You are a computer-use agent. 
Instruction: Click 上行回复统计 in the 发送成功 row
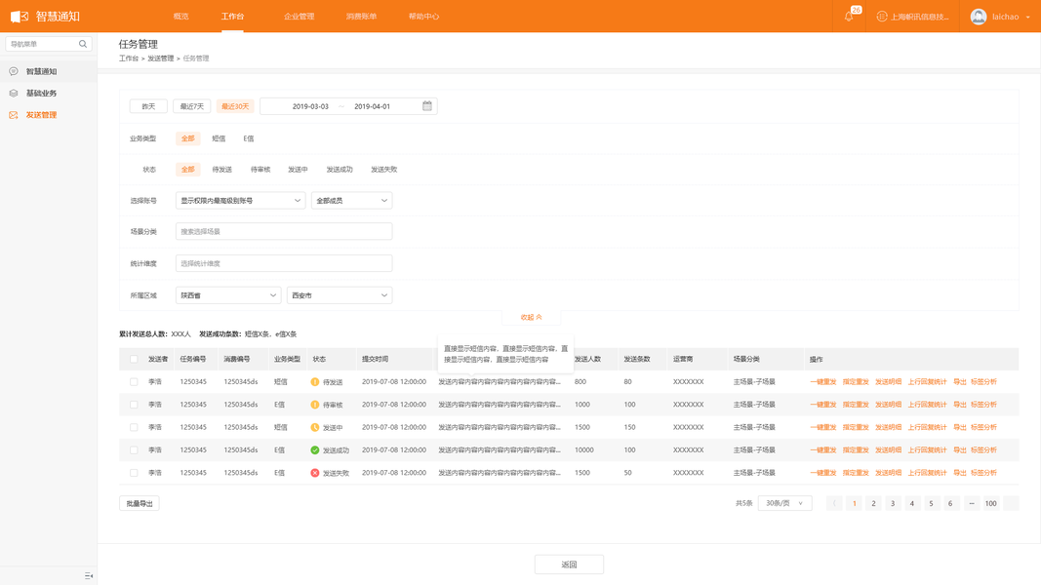tap(927, 450)
